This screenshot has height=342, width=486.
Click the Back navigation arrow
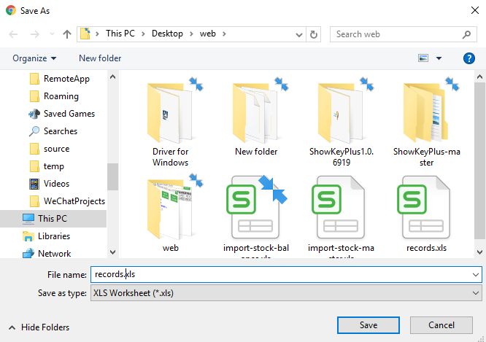point(13,34)
